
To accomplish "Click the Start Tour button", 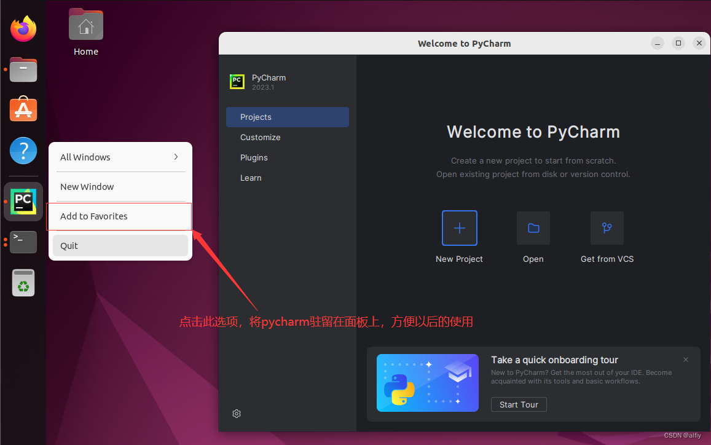I will [519, 404].
